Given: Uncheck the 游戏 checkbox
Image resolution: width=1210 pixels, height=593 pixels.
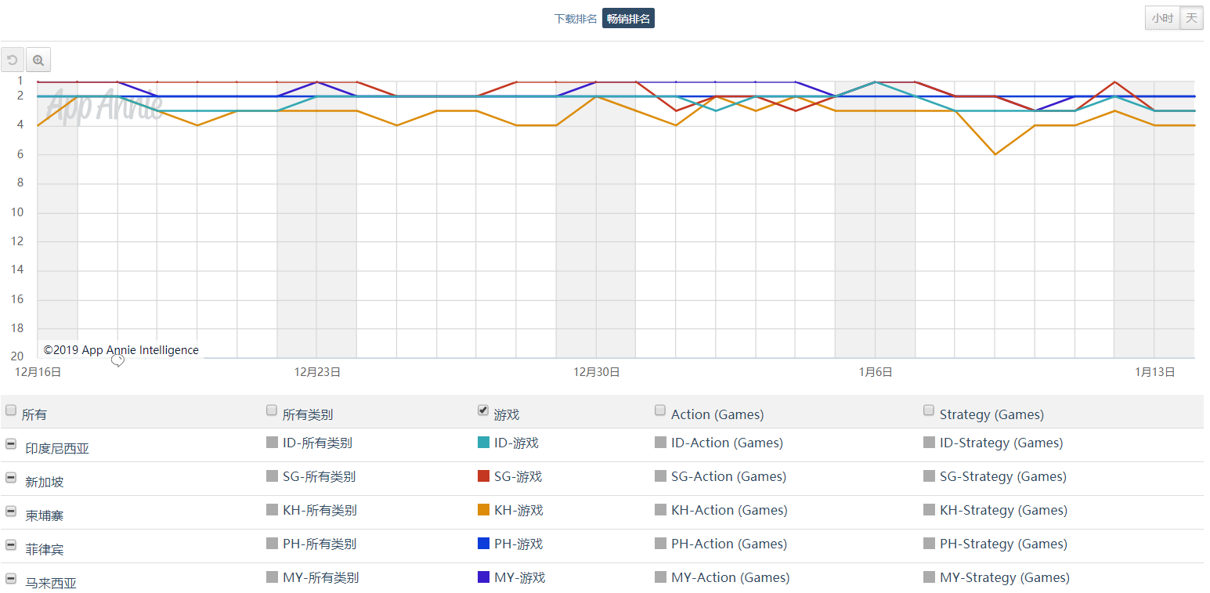Looking at the screenshot, I should point(483,410).
